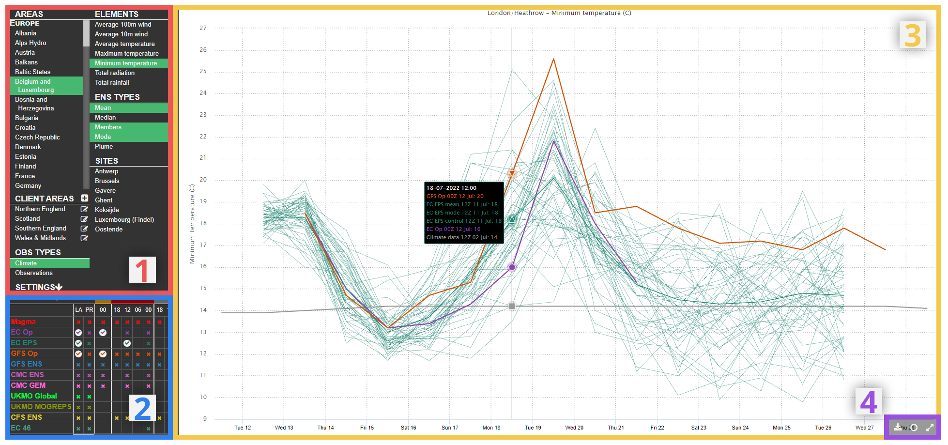Untick GFS Op checkmark under orange 00 header
The height and width of the screenshot is (445, 948).
(x=103, y=354)
